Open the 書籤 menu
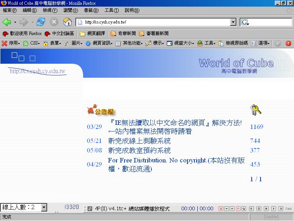 point(91,10)
